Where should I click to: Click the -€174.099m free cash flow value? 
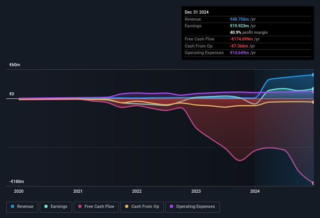click(241, 39)
